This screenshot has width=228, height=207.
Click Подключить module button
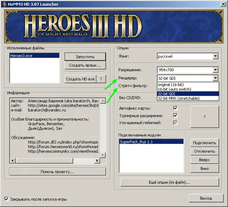click(205, 143)
